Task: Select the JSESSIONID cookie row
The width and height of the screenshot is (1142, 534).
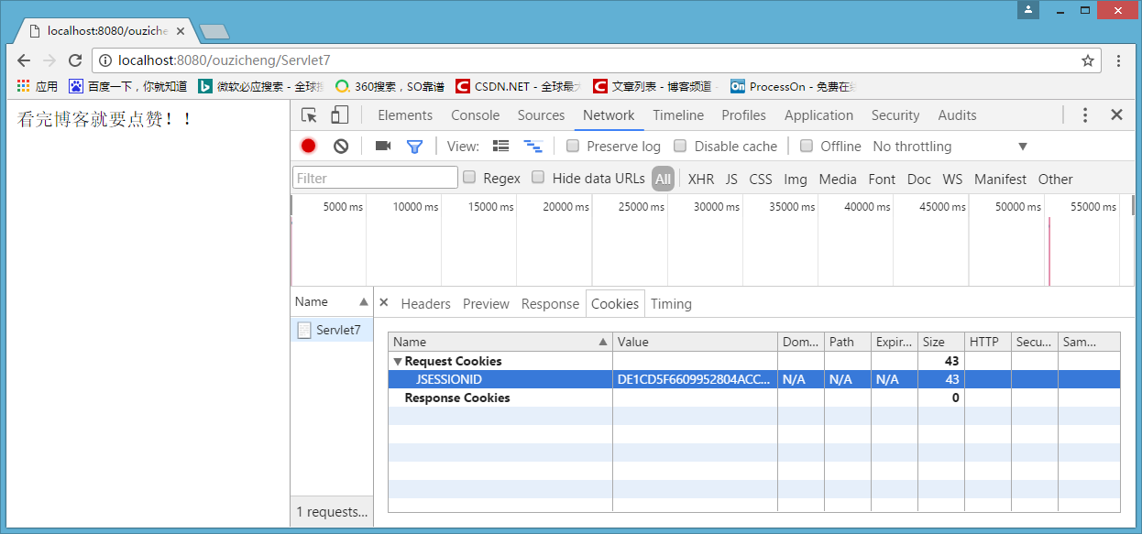Action: pos(754,379)
